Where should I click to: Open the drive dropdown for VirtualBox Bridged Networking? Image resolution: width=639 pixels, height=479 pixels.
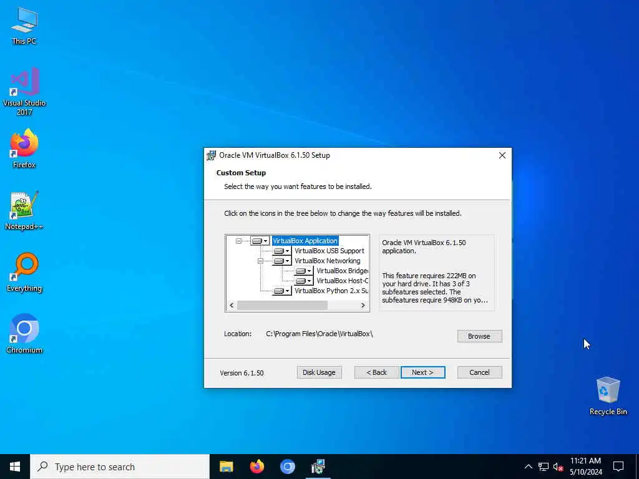pos(304,271)
